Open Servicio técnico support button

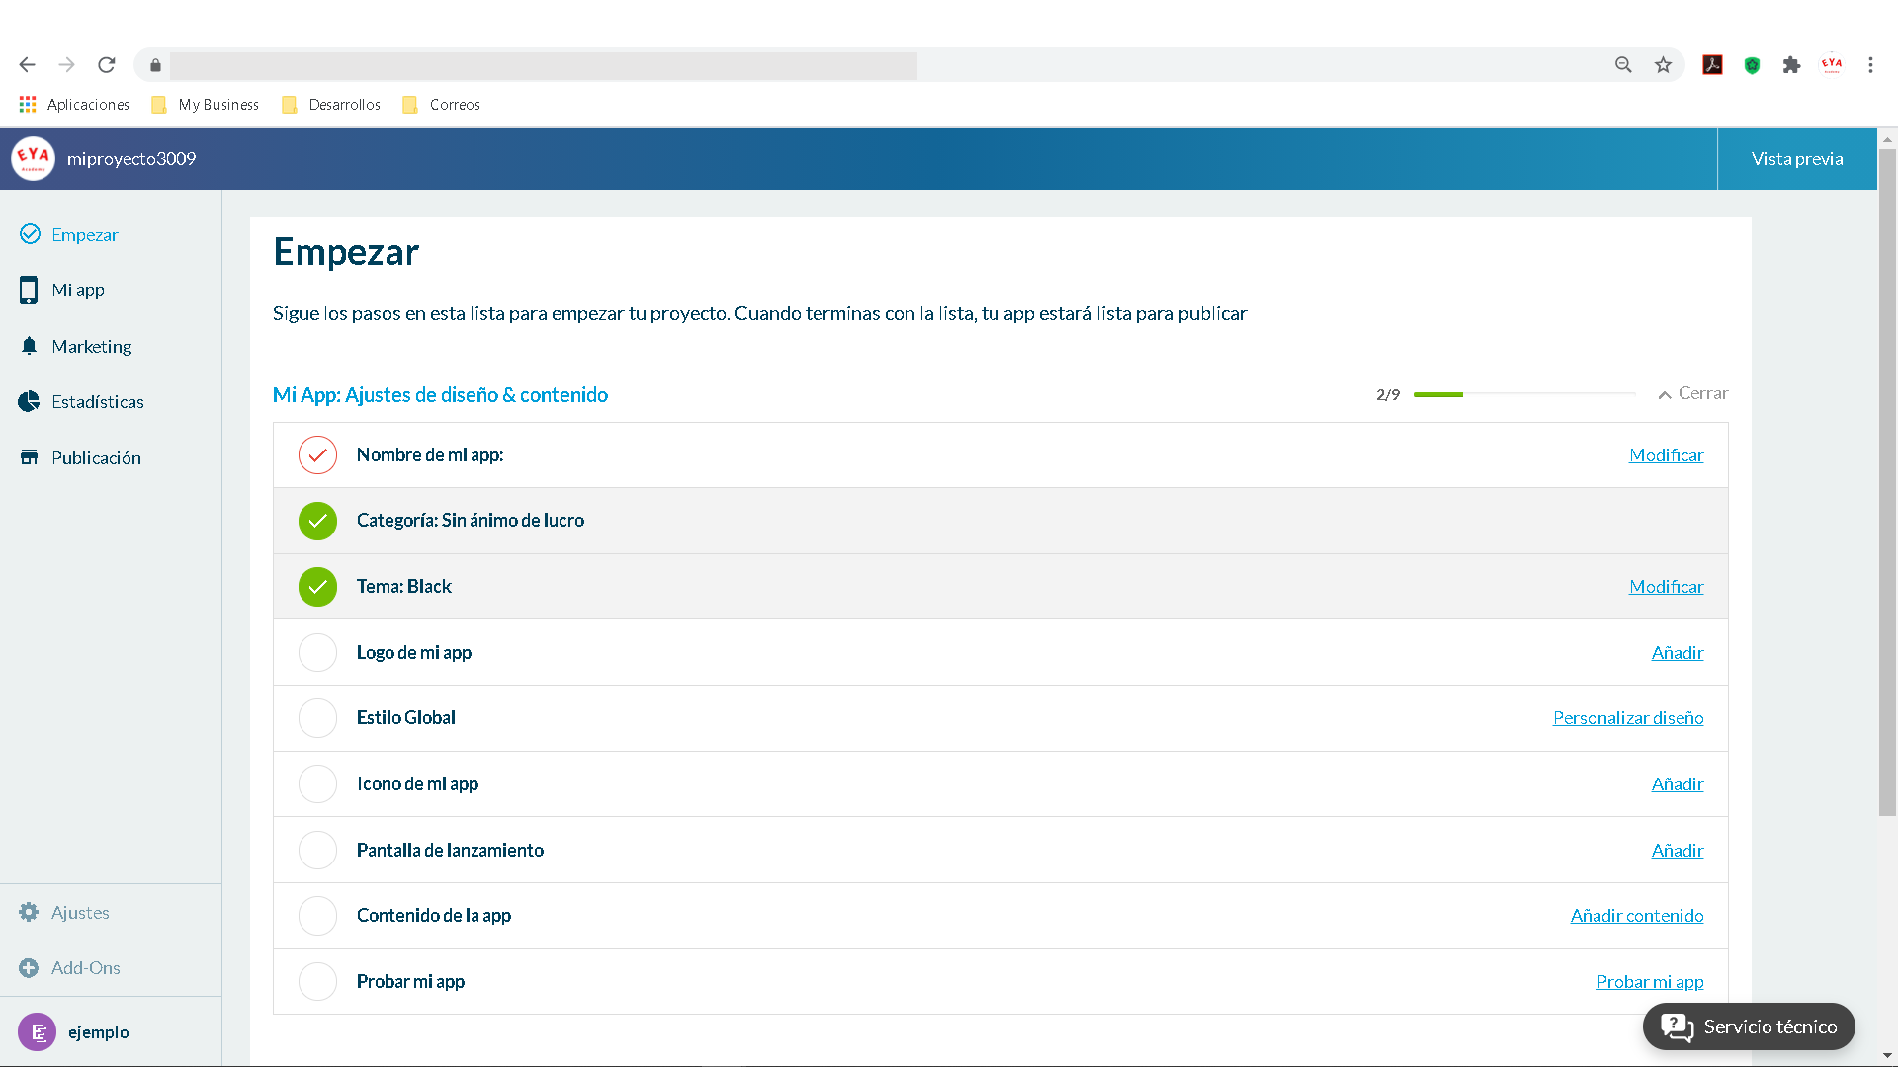[1749, 1026]
